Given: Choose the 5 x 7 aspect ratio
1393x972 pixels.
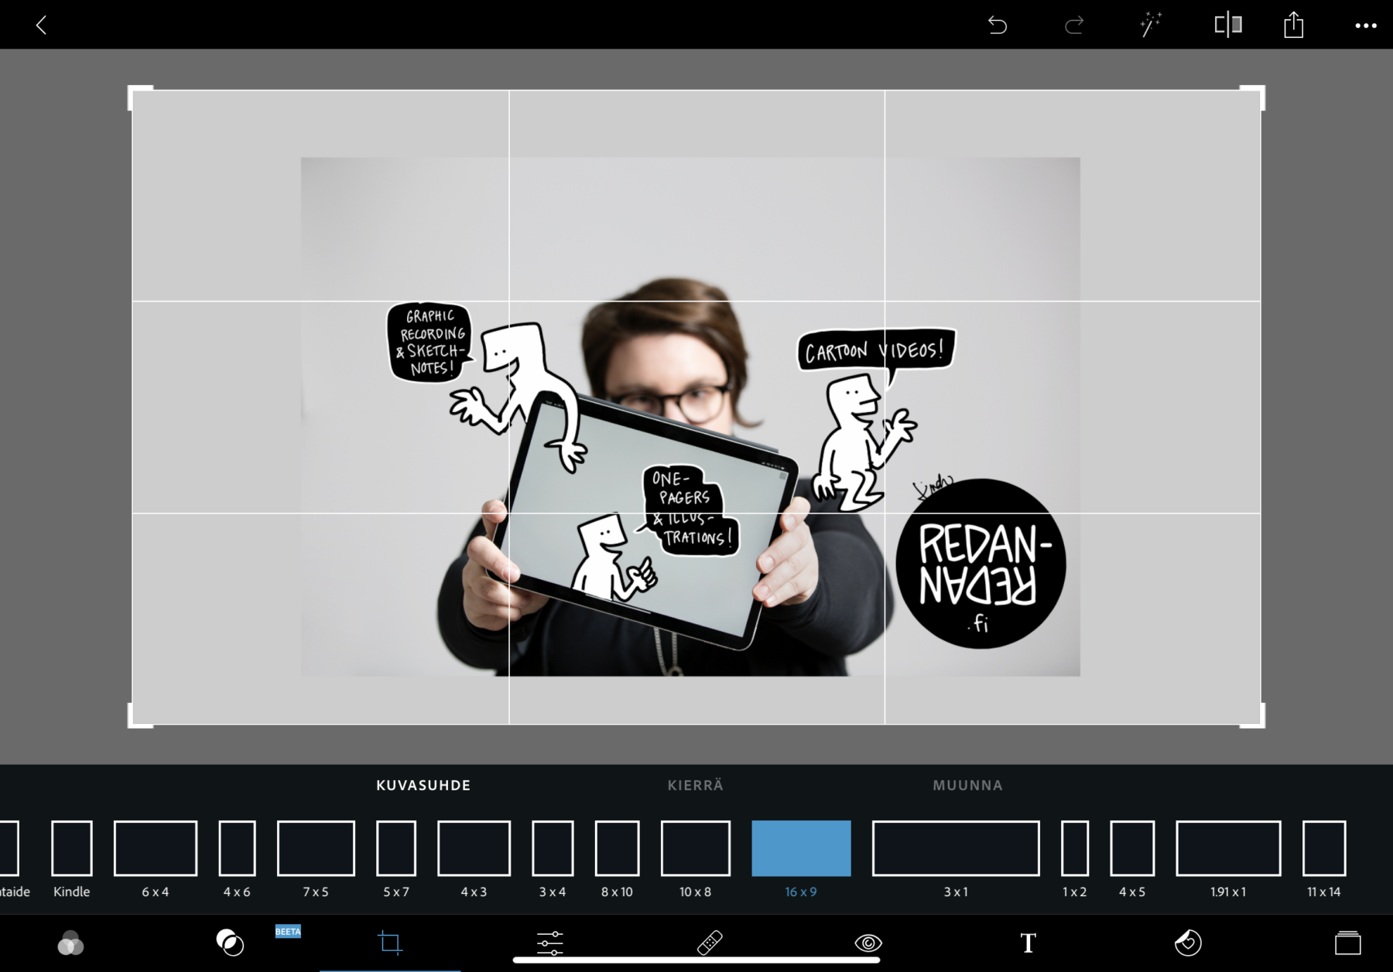Looking at the screenshot, I should [x=396, y=858].
